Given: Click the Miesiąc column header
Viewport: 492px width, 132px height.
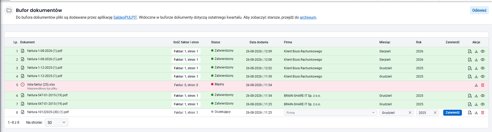Looking at the screenshot, I should point(385,42).
